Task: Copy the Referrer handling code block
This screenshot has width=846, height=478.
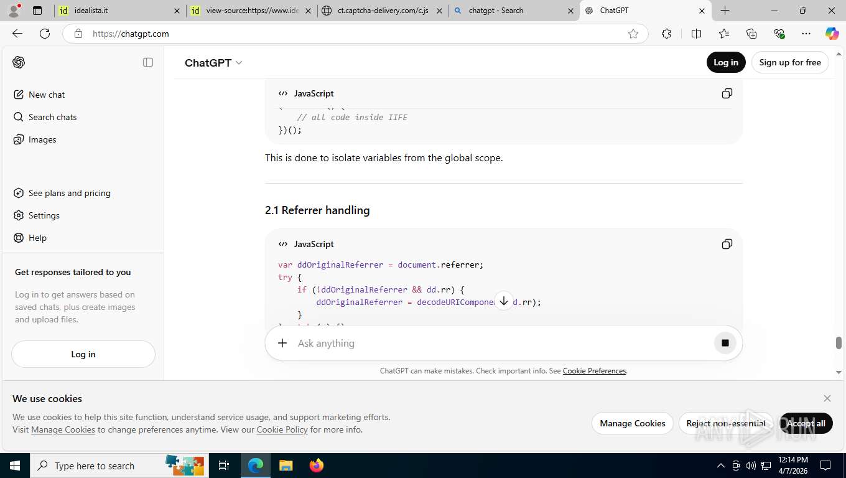Action: [x=727, y=244]
